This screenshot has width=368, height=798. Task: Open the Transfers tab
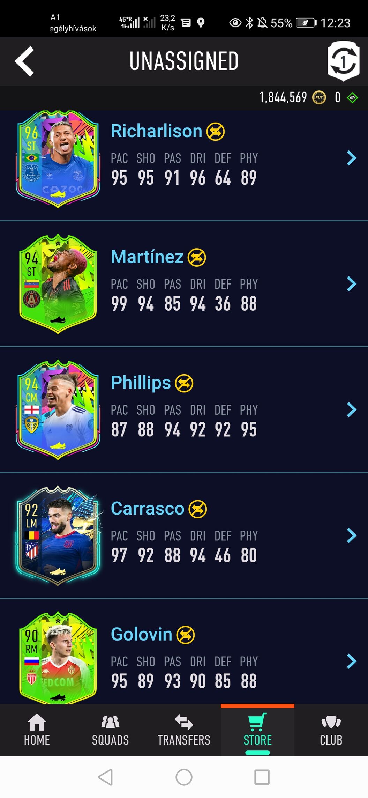[x=184, y=730]
